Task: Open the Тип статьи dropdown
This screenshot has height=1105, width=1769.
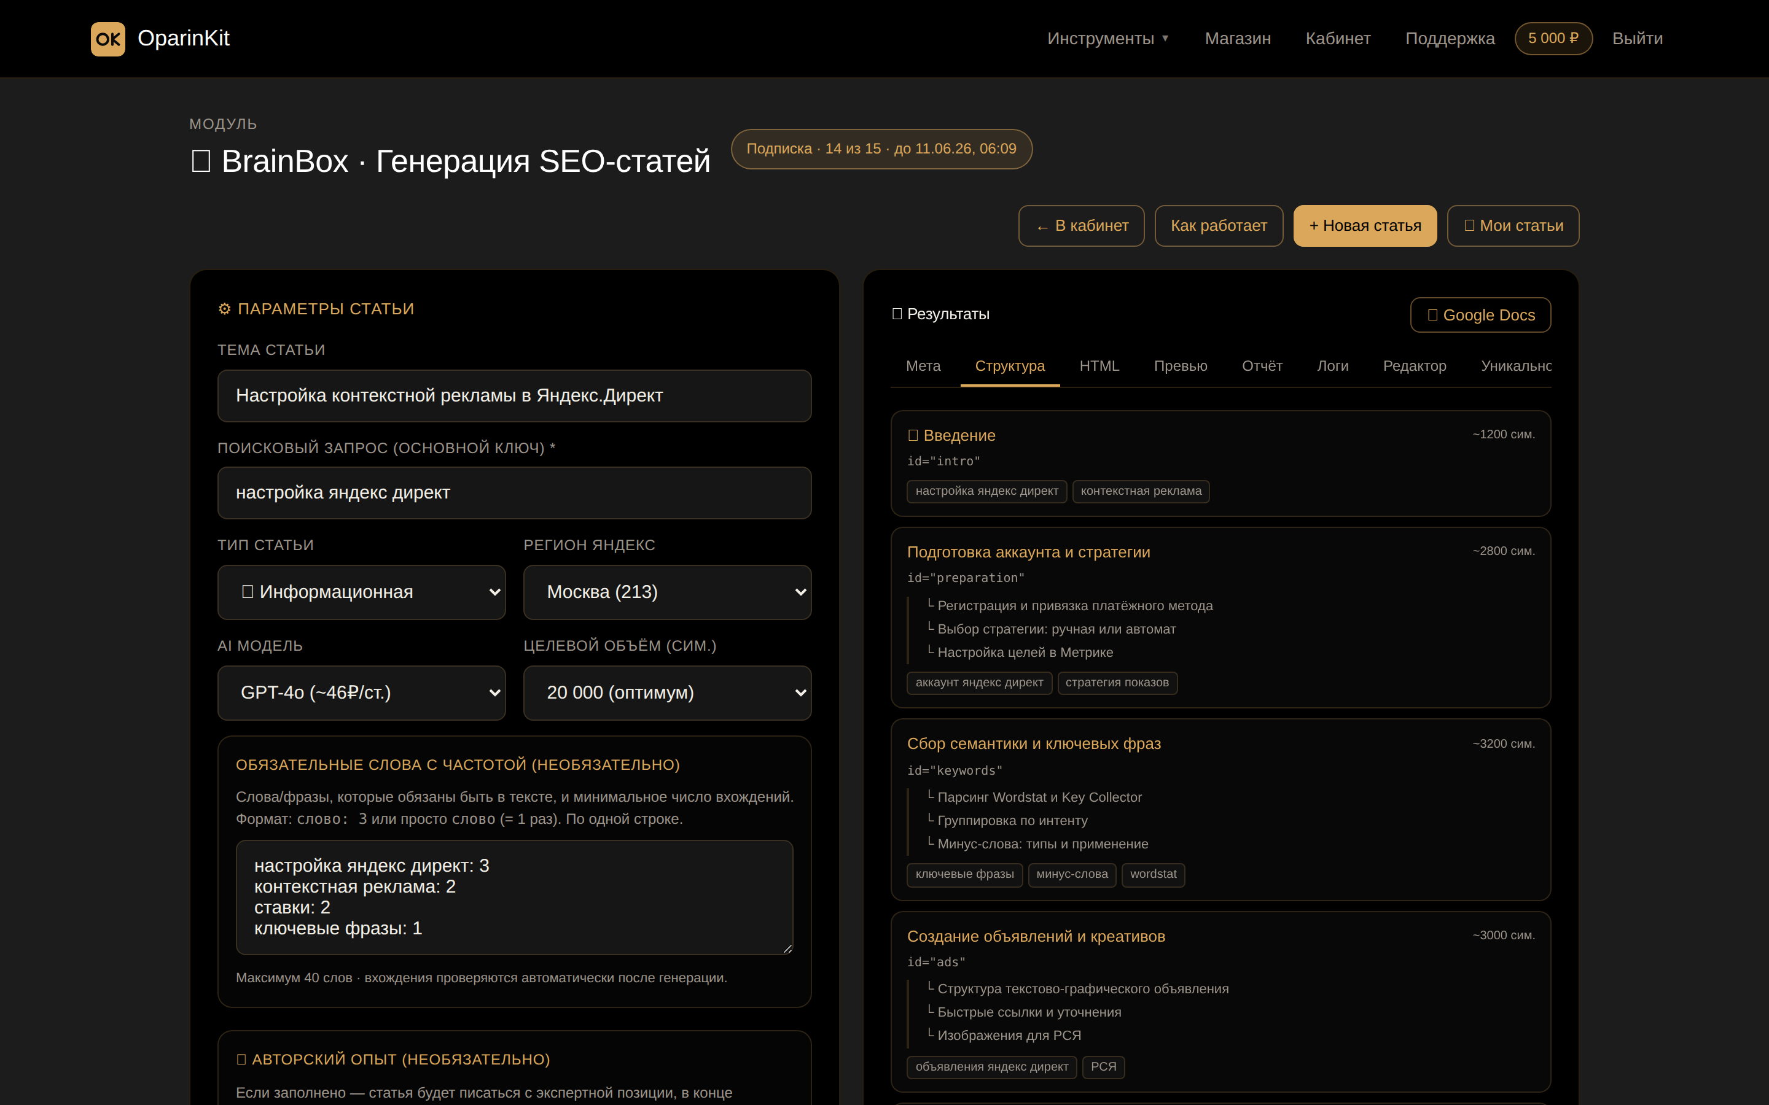Action: 362,592
